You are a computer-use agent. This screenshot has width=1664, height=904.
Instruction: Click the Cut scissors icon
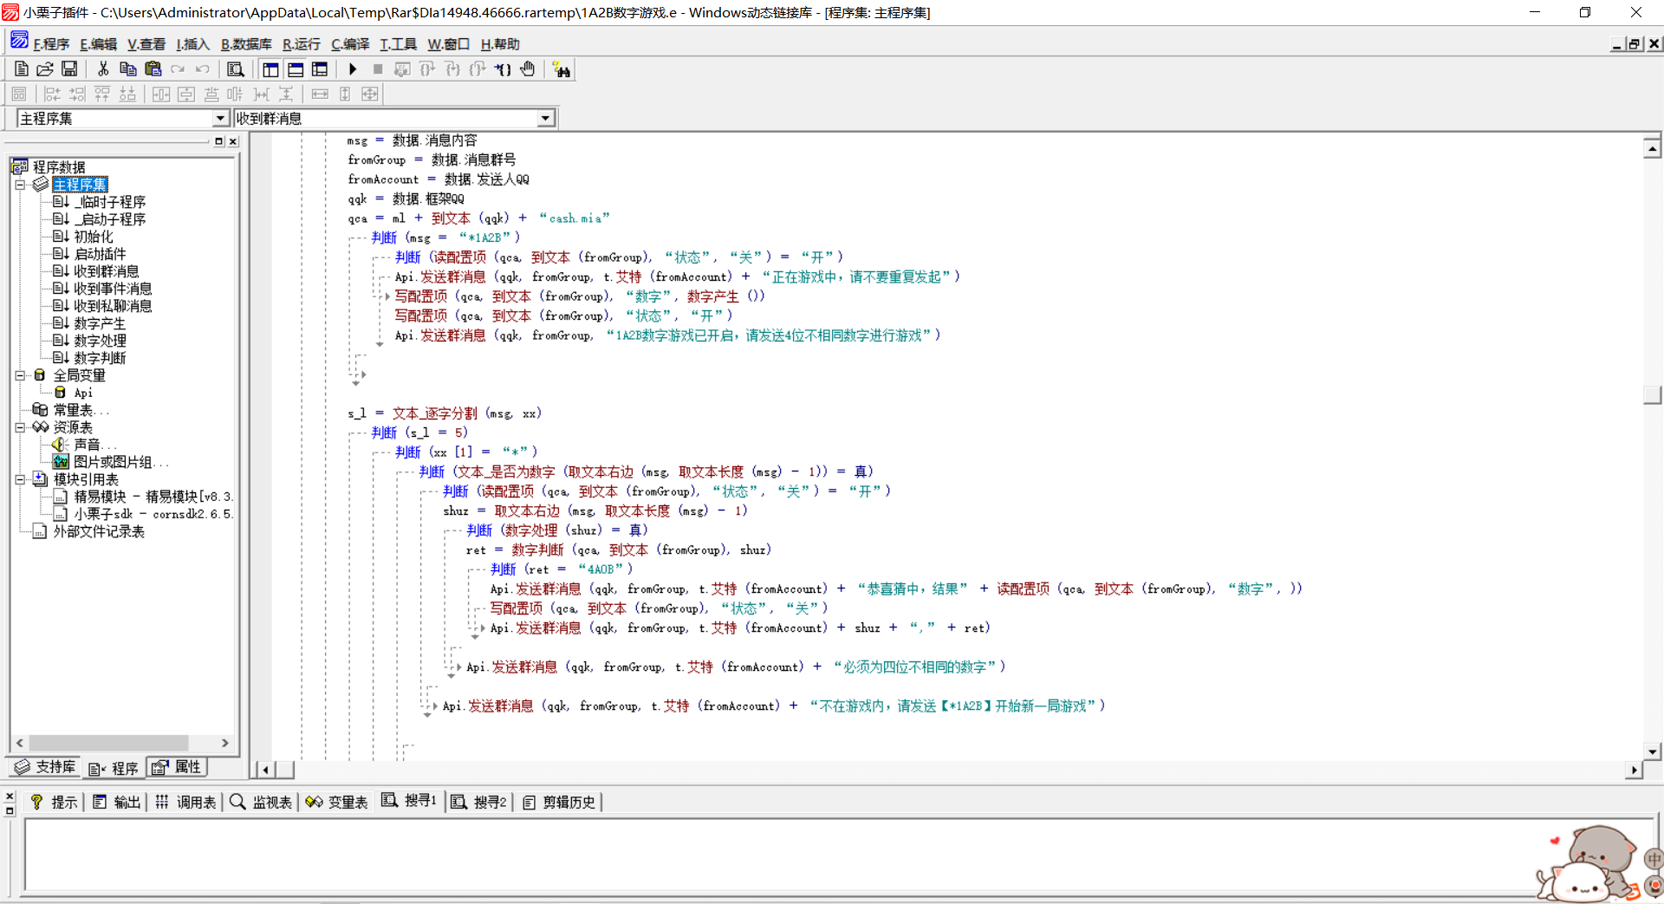pos(103,69)
